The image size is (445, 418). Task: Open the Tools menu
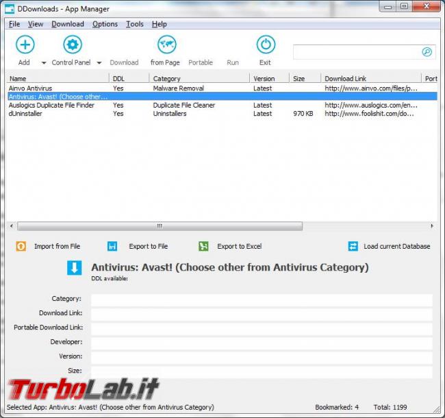pos(135,24)
